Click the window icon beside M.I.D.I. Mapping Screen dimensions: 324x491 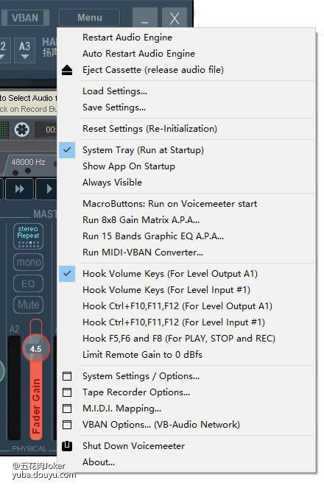click(67, 409)
